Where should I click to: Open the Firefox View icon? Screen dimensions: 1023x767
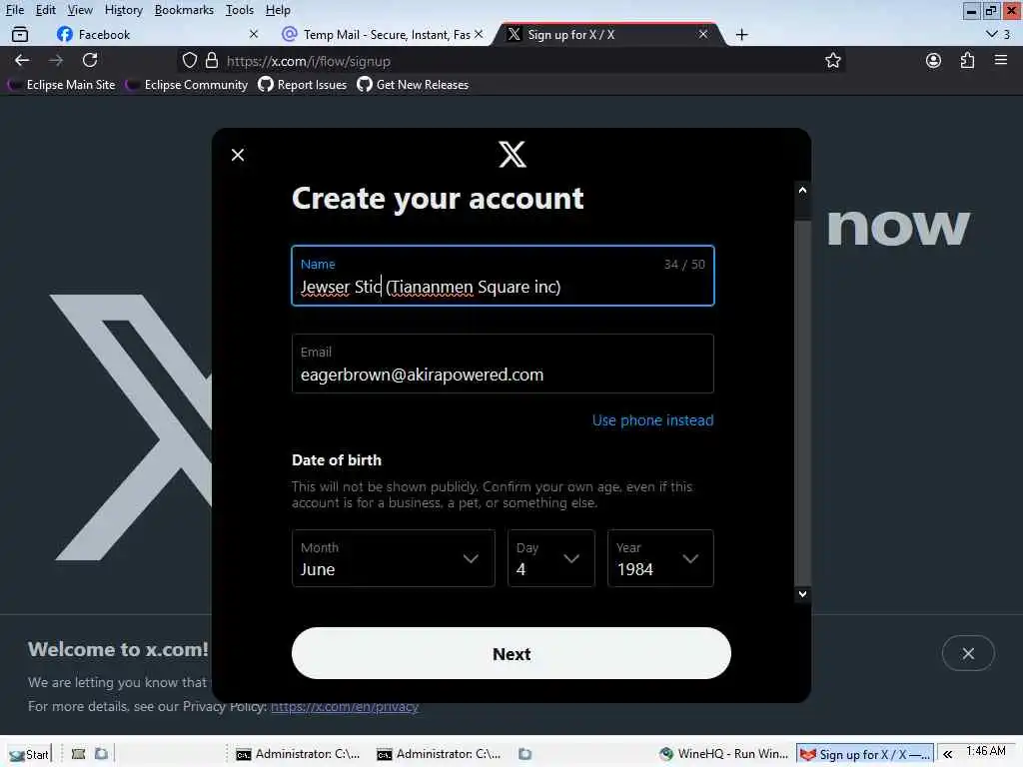(20, 35)
